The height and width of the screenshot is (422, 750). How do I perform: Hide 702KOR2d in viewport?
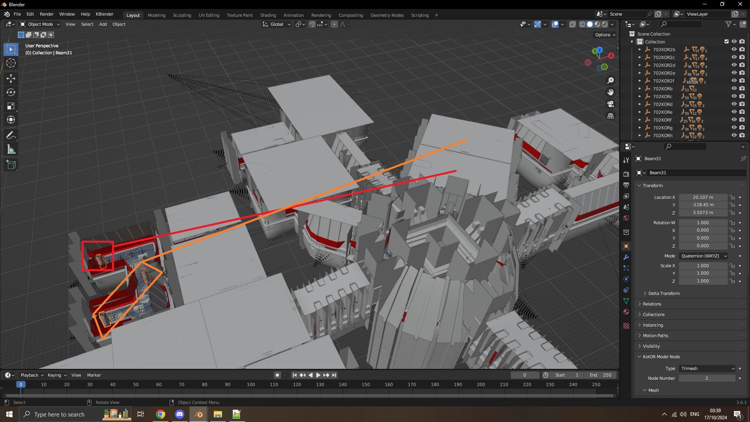tap(734, 65)
